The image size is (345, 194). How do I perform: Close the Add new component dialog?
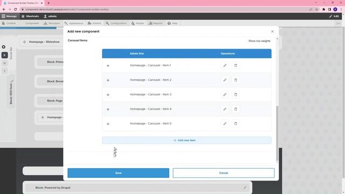point(272,31)
